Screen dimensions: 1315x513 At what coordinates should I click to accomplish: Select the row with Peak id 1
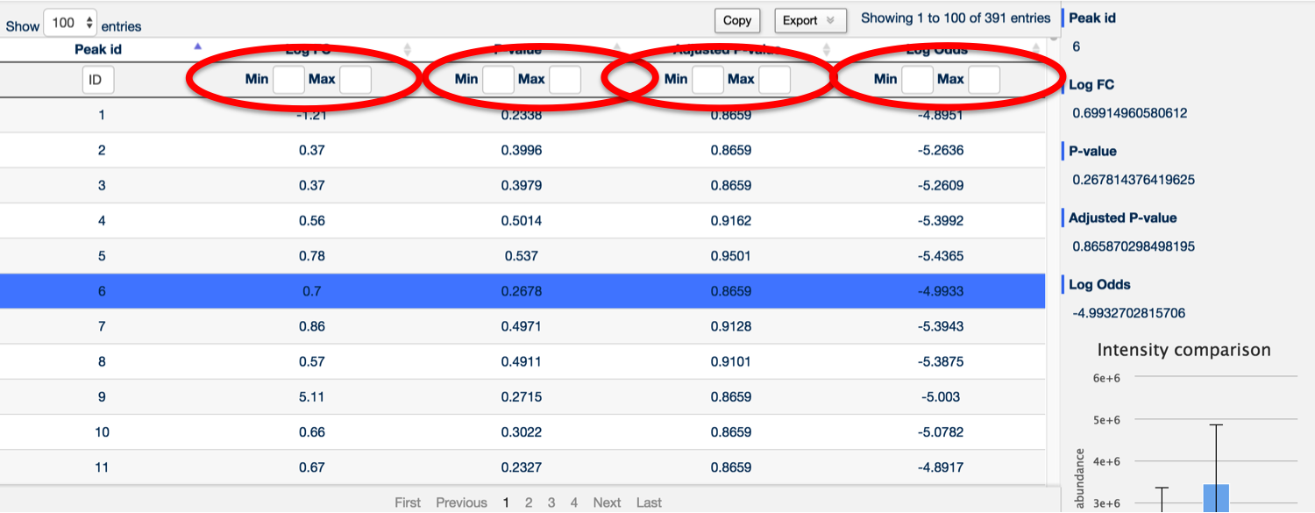click(522, 115)
